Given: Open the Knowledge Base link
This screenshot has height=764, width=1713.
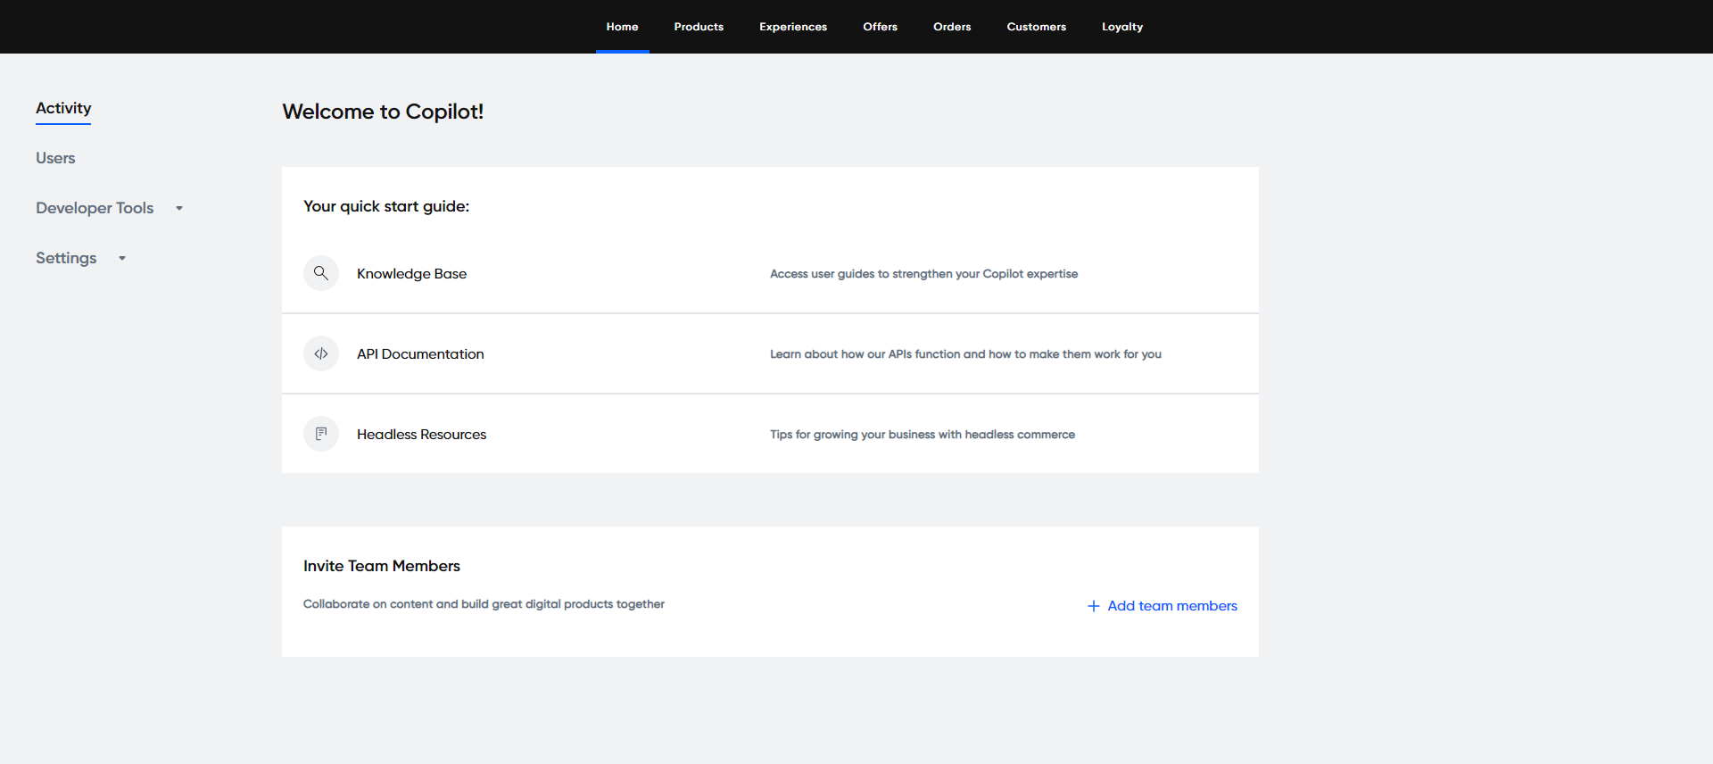Looking at the screenshot, I should [411, 274].
